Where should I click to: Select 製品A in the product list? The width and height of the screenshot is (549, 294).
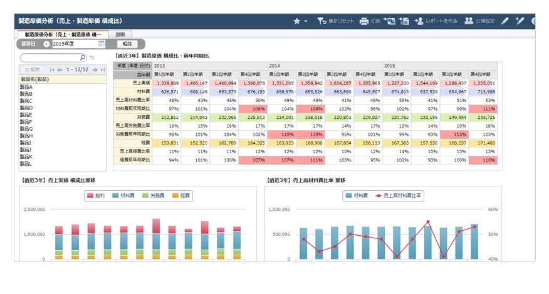click(x=27, y=87)
